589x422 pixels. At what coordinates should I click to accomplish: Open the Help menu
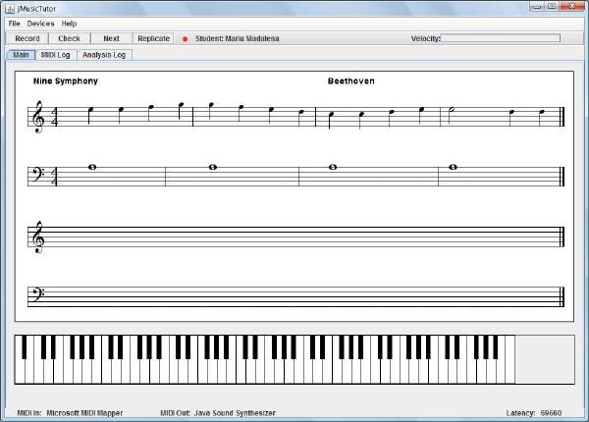pyautogui.click(x=69, y=24)
